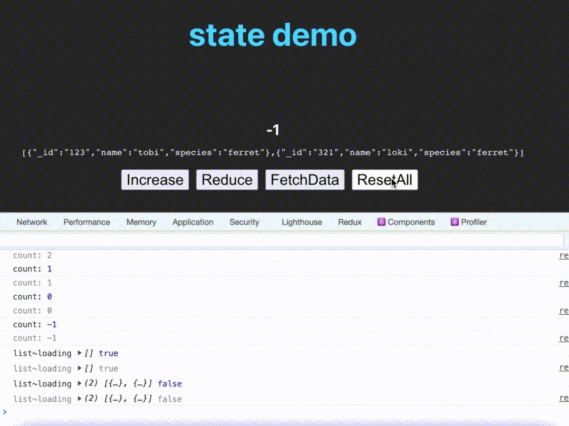This screenshot has height=426, width=569.
Task: Open source link for 'count: 2' log
Action: pos(564,256)
